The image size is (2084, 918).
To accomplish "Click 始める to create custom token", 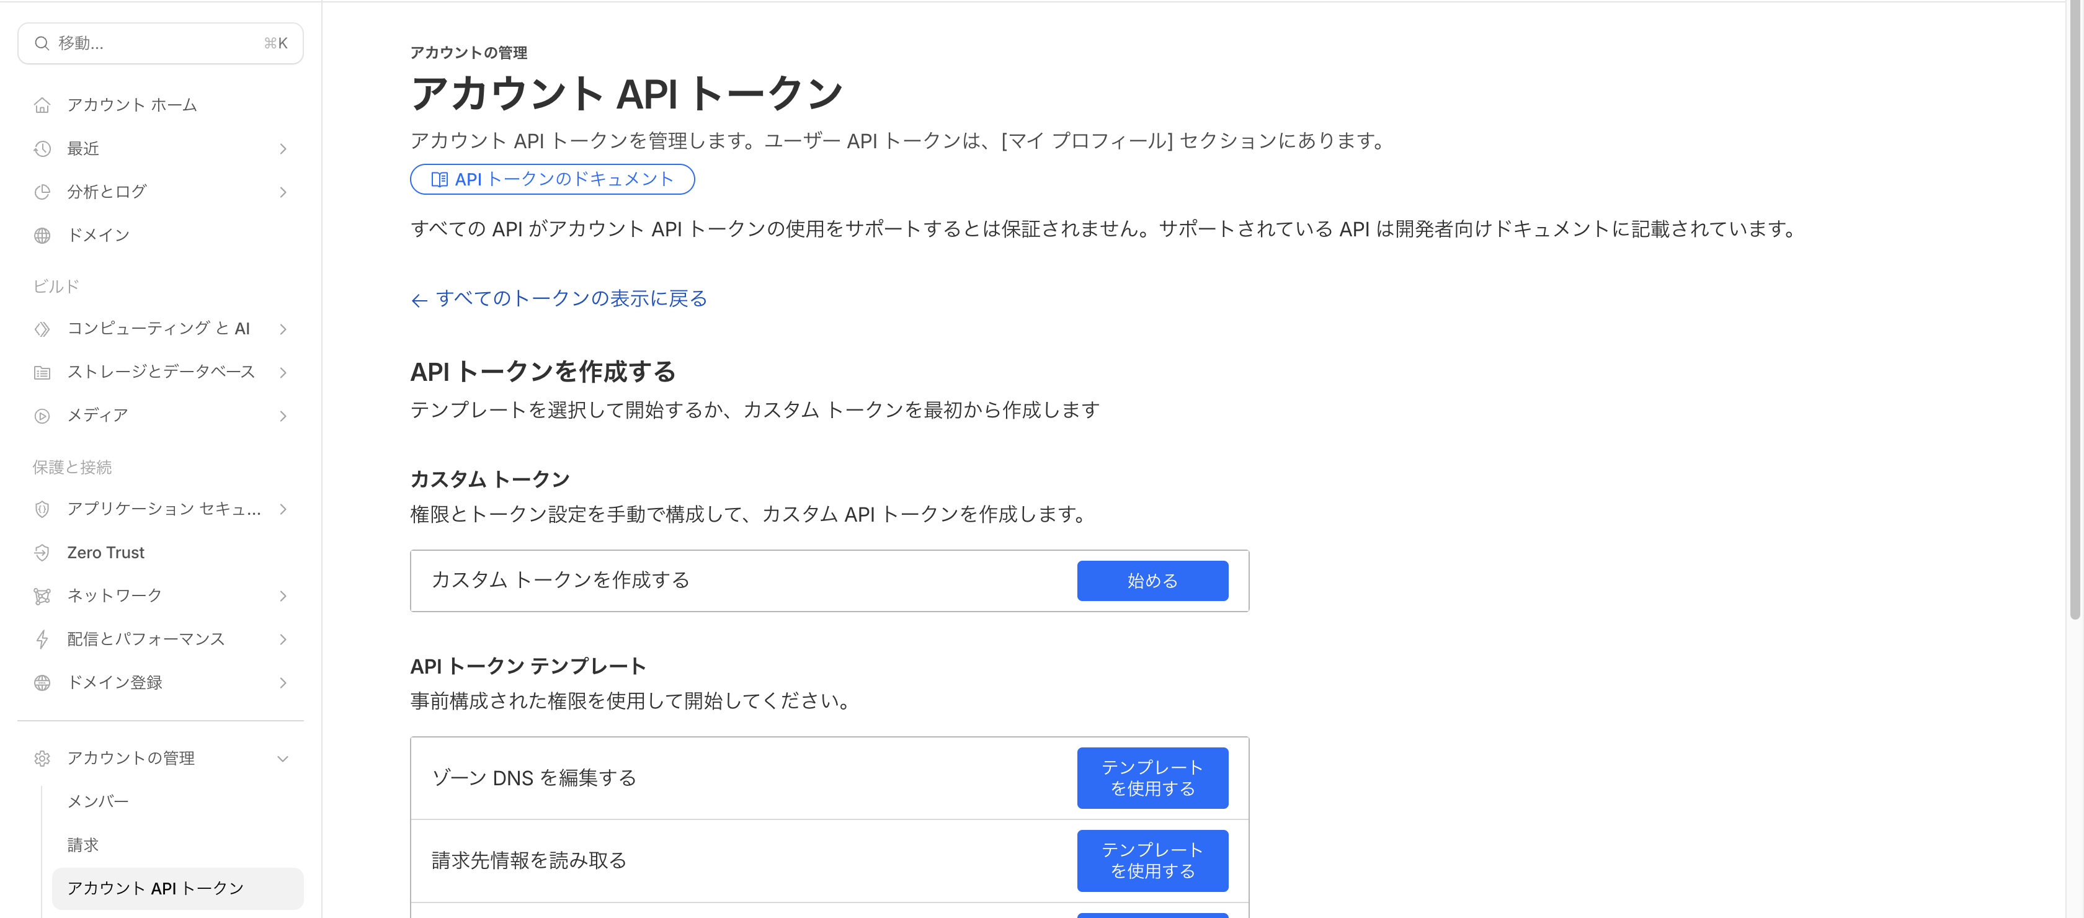I will click(x=1152, y=580).
